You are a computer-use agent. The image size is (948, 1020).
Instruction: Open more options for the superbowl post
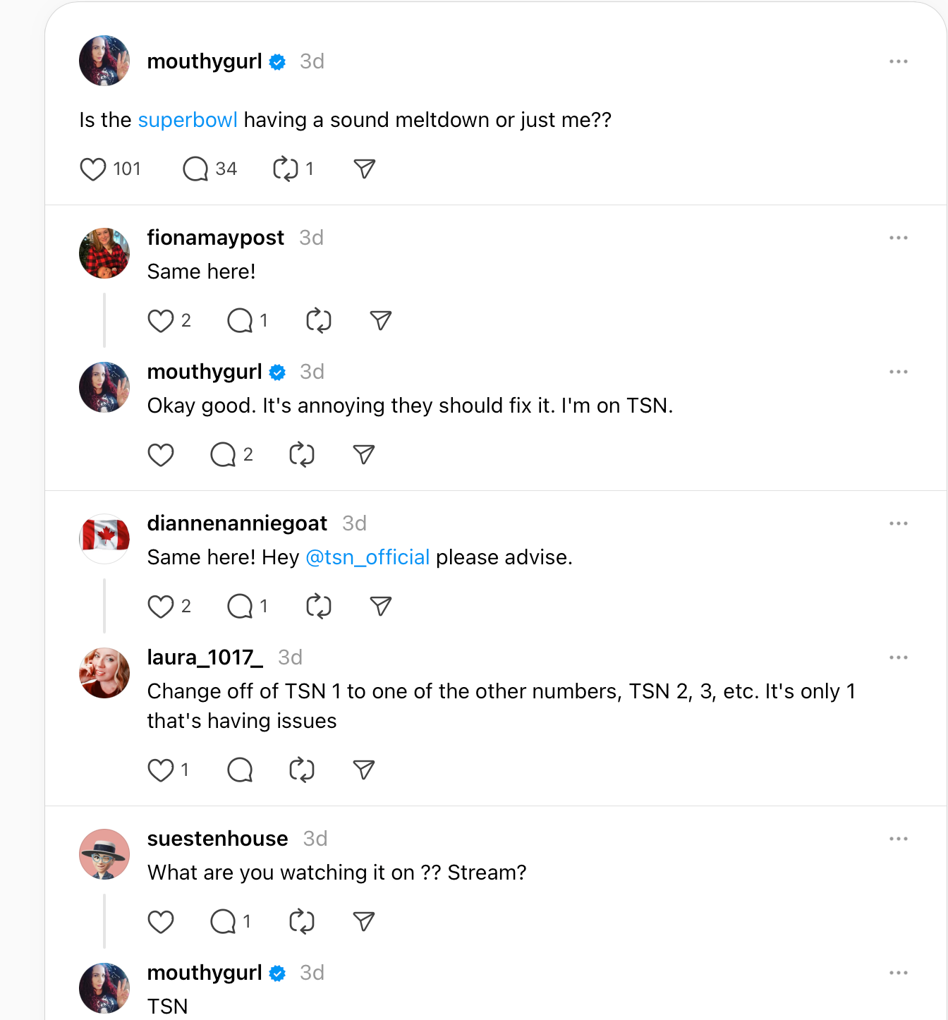pyautogui.click(x=898, y=62)
